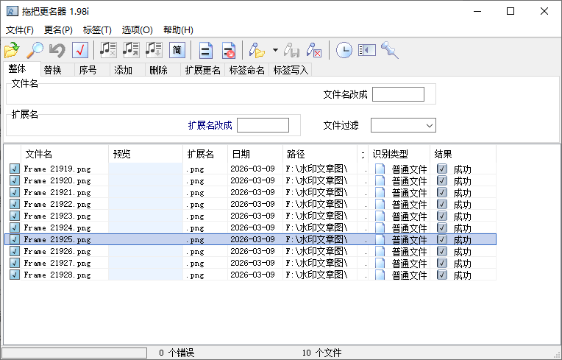Click the undo arrow toolbar icon
The height and width of the screenshot is (360, 562).
click(57, 50)
